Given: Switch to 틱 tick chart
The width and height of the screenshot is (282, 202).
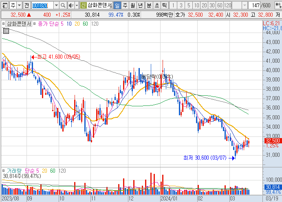Looking at the screenshot, I should coord(164,5).
